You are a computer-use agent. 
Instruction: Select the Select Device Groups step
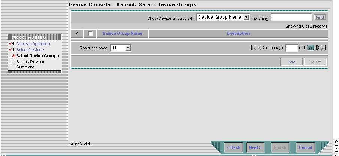pos(38,56)
